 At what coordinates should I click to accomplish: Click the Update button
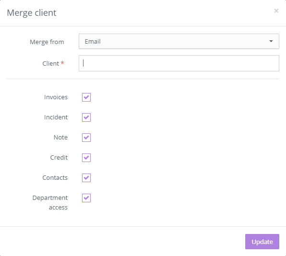pyautogui.click(x=262, y=242)
